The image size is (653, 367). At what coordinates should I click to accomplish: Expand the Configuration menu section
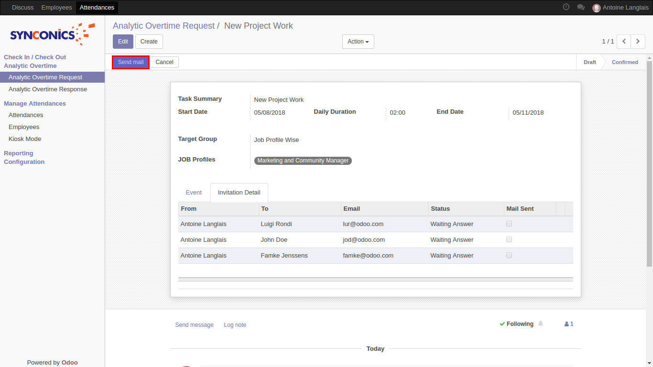point(24,162)
